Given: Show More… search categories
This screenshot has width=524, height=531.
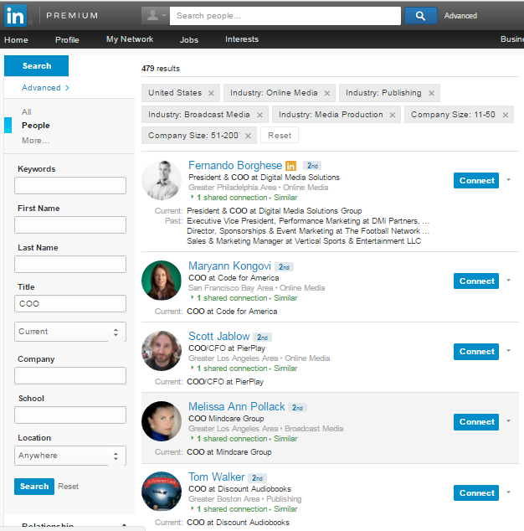Looking at the screenshot, I should click(x=35, y=141).
